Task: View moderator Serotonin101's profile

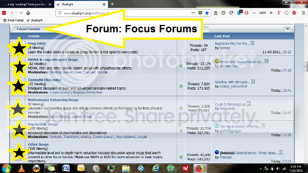Action: click(59, 117)
